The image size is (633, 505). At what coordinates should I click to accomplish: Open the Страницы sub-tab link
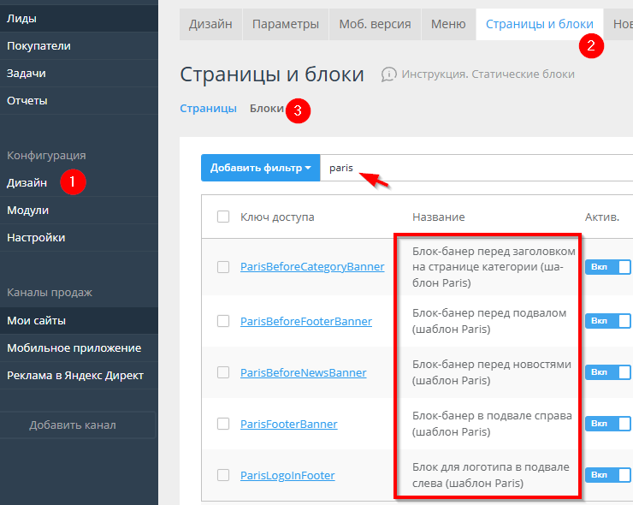[208, 109]
